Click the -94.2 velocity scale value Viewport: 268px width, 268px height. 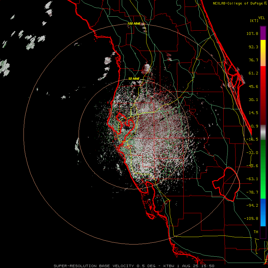coord(252,205)
